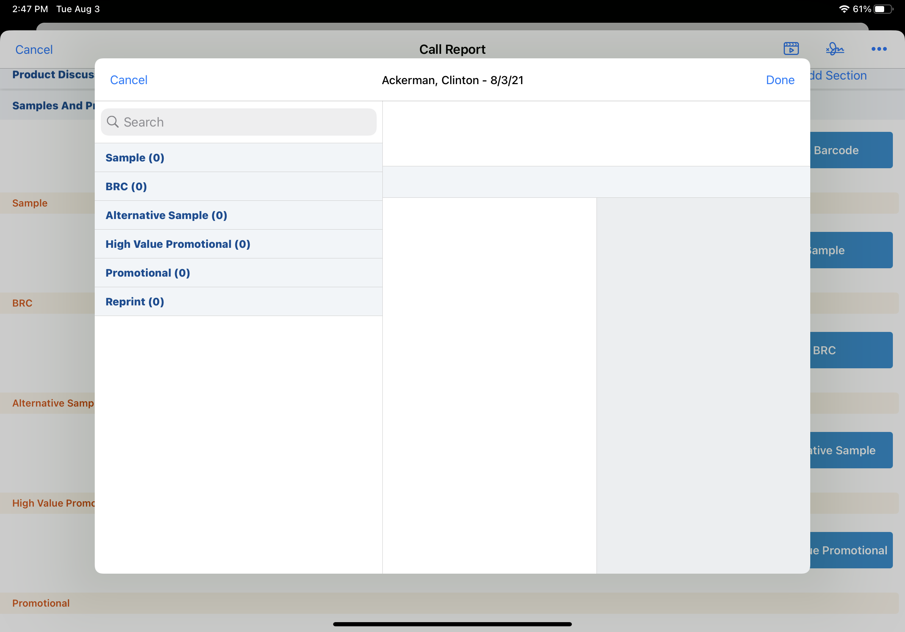The height and width of the screenshot is (632, 905).
Task: Tap the signature capture icon
Action: (835, 49)
